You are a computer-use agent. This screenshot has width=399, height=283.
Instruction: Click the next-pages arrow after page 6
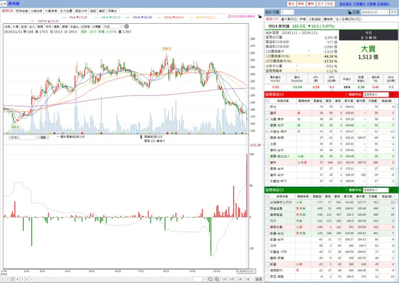click(32, 279)
